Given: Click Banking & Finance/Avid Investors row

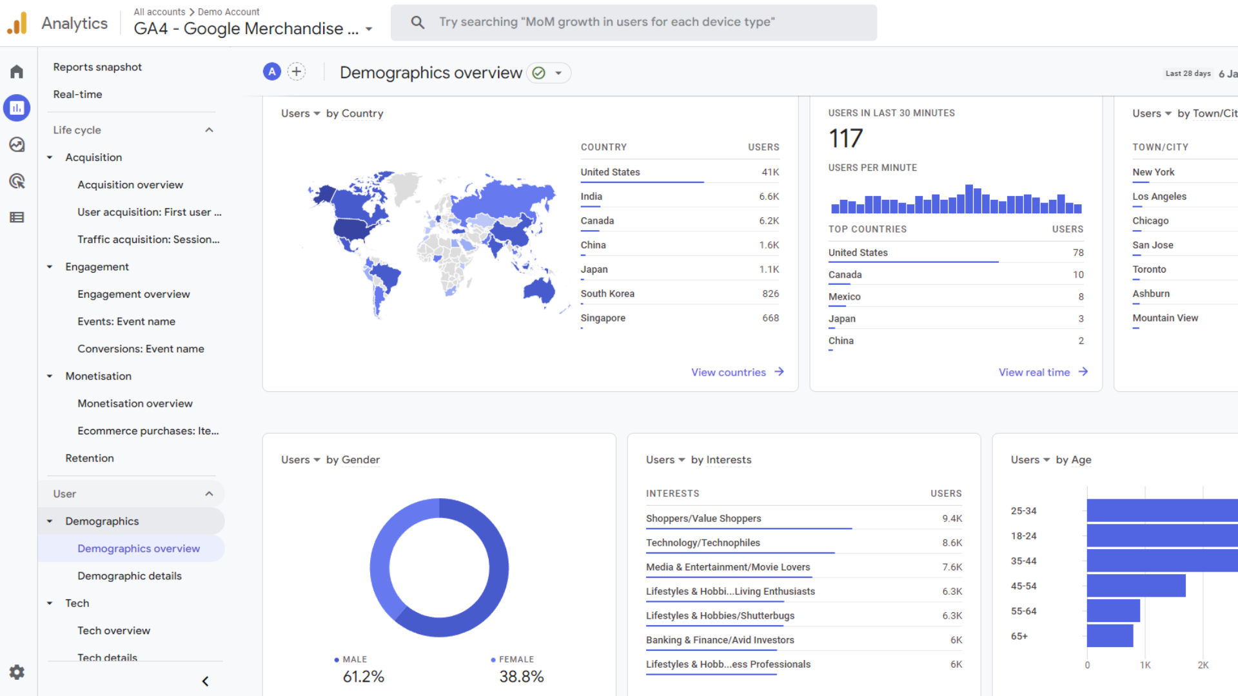Looking at the screenshot, I should (804, 640).
